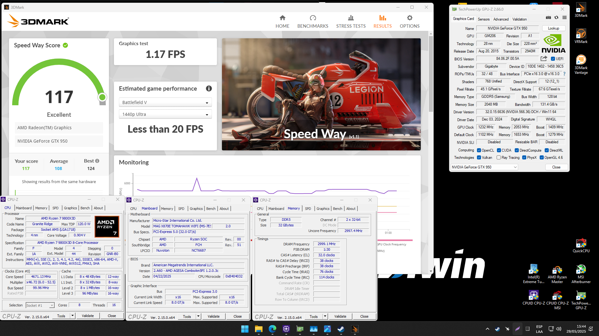Open 3DMark OPTIONS gear
Screen dimensions: 599x336
[410, 21]
